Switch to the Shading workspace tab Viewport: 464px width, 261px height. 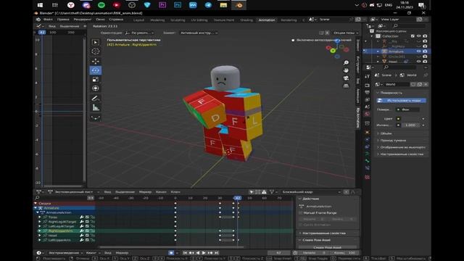point(246,20)
